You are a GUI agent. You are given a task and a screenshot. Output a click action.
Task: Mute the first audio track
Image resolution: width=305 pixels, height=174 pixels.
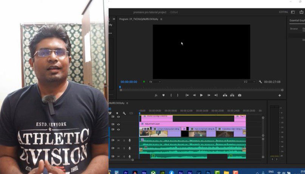coord(118,140)
